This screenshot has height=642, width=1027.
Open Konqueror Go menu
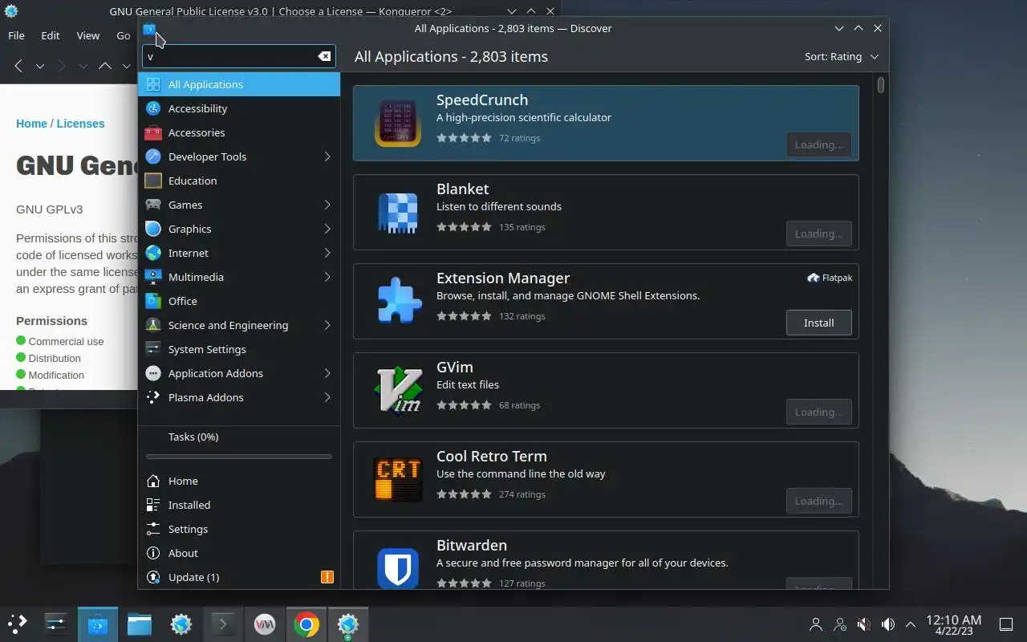[x=123, y=35]
